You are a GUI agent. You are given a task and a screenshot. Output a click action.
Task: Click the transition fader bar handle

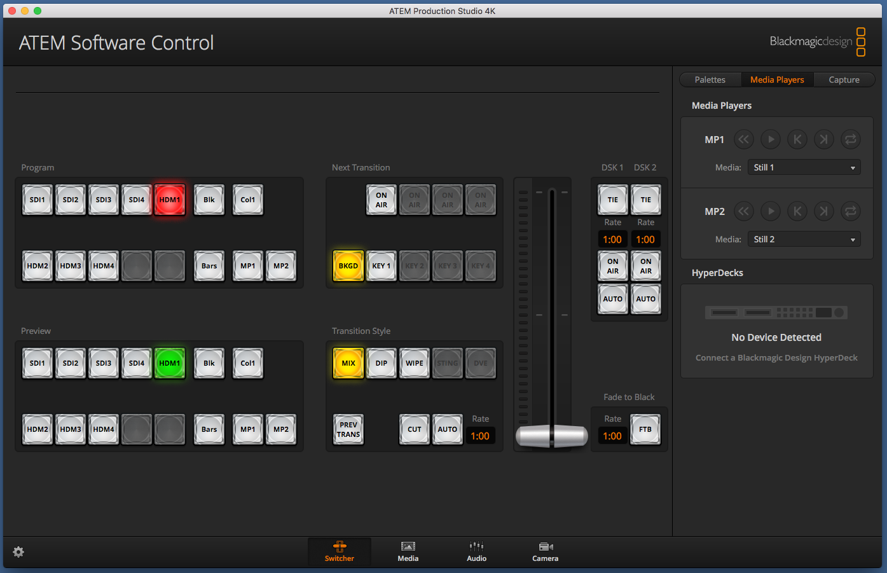coord(552,436)
